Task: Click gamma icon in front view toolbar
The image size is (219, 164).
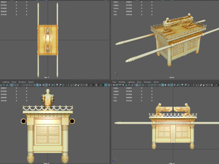Action: [x=96, y=85]
